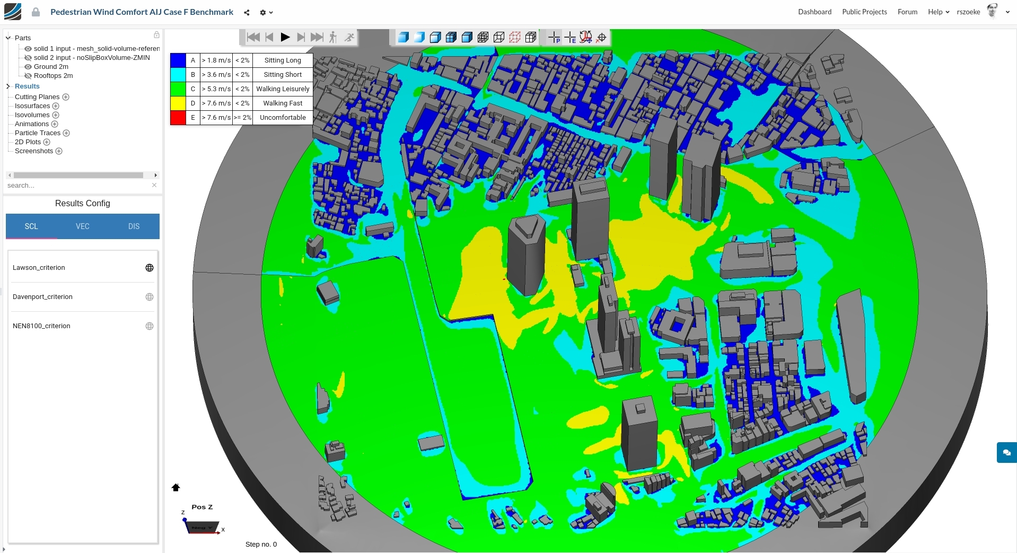Select the walk navigation mode icon
Screen dimensions: 1017x553
click(x=333, y=37)
